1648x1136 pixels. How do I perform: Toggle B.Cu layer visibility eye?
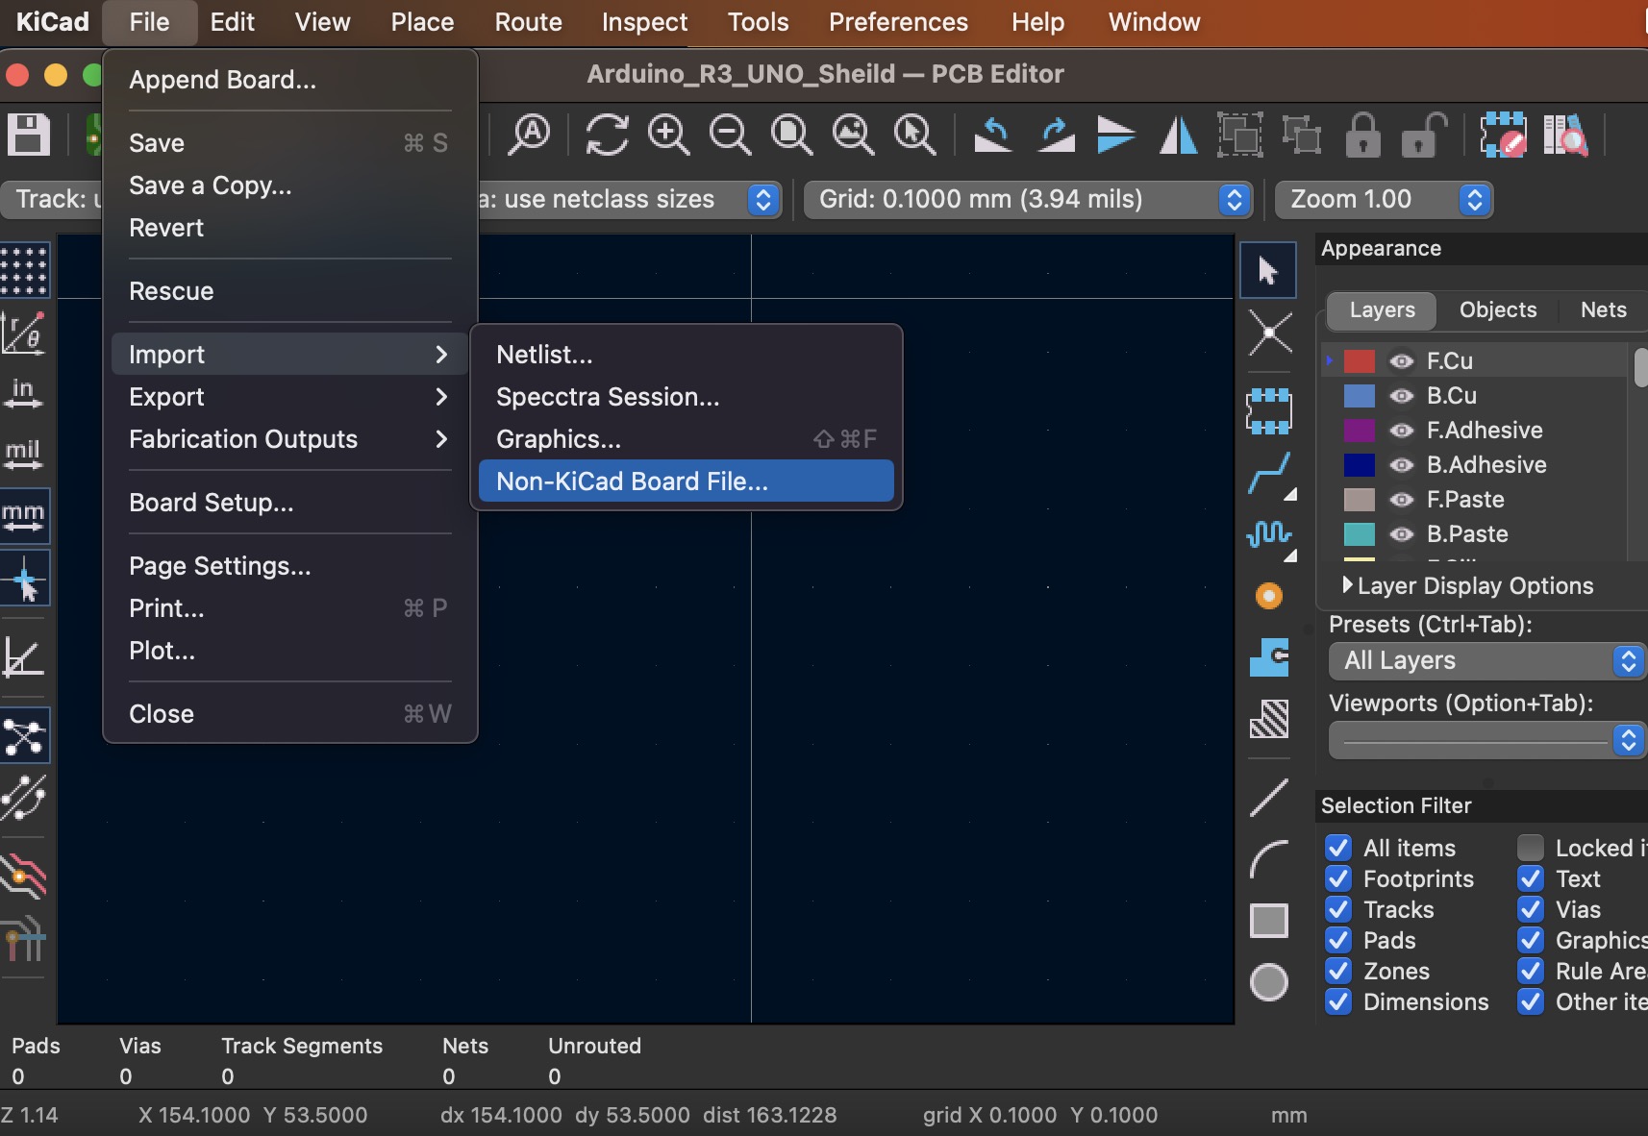tap(1402, 396)
